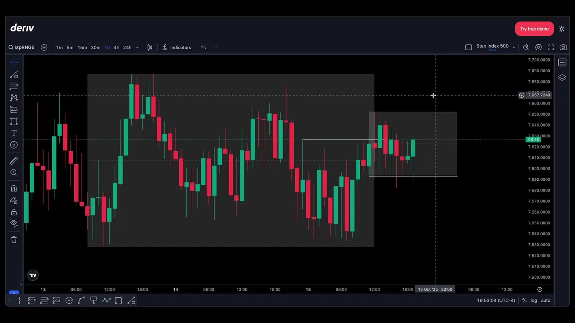Toggle percent scale

click(524, 301)
